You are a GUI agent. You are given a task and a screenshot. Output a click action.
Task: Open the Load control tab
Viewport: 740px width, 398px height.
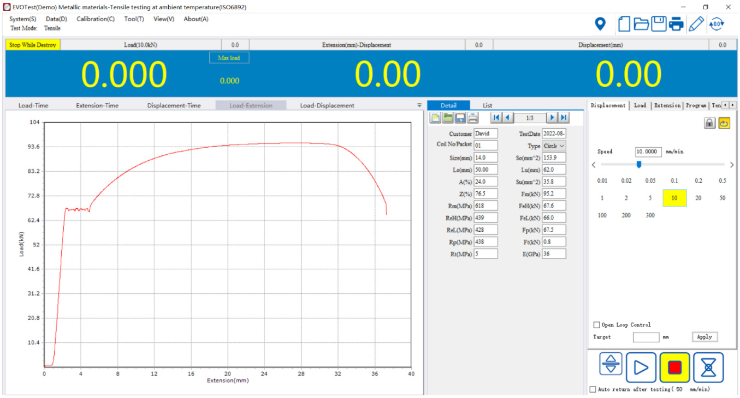coord(640,105)
